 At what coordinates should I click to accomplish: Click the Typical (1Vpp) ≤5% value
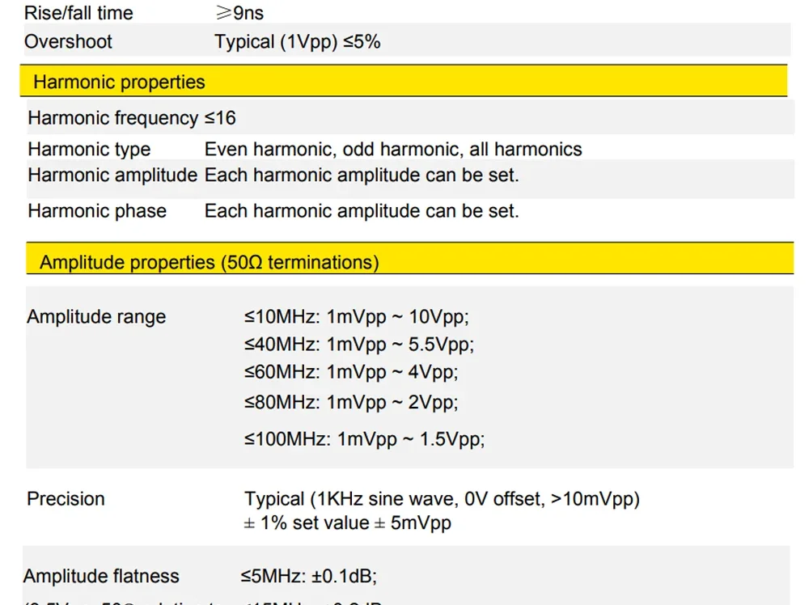(297, 42)
